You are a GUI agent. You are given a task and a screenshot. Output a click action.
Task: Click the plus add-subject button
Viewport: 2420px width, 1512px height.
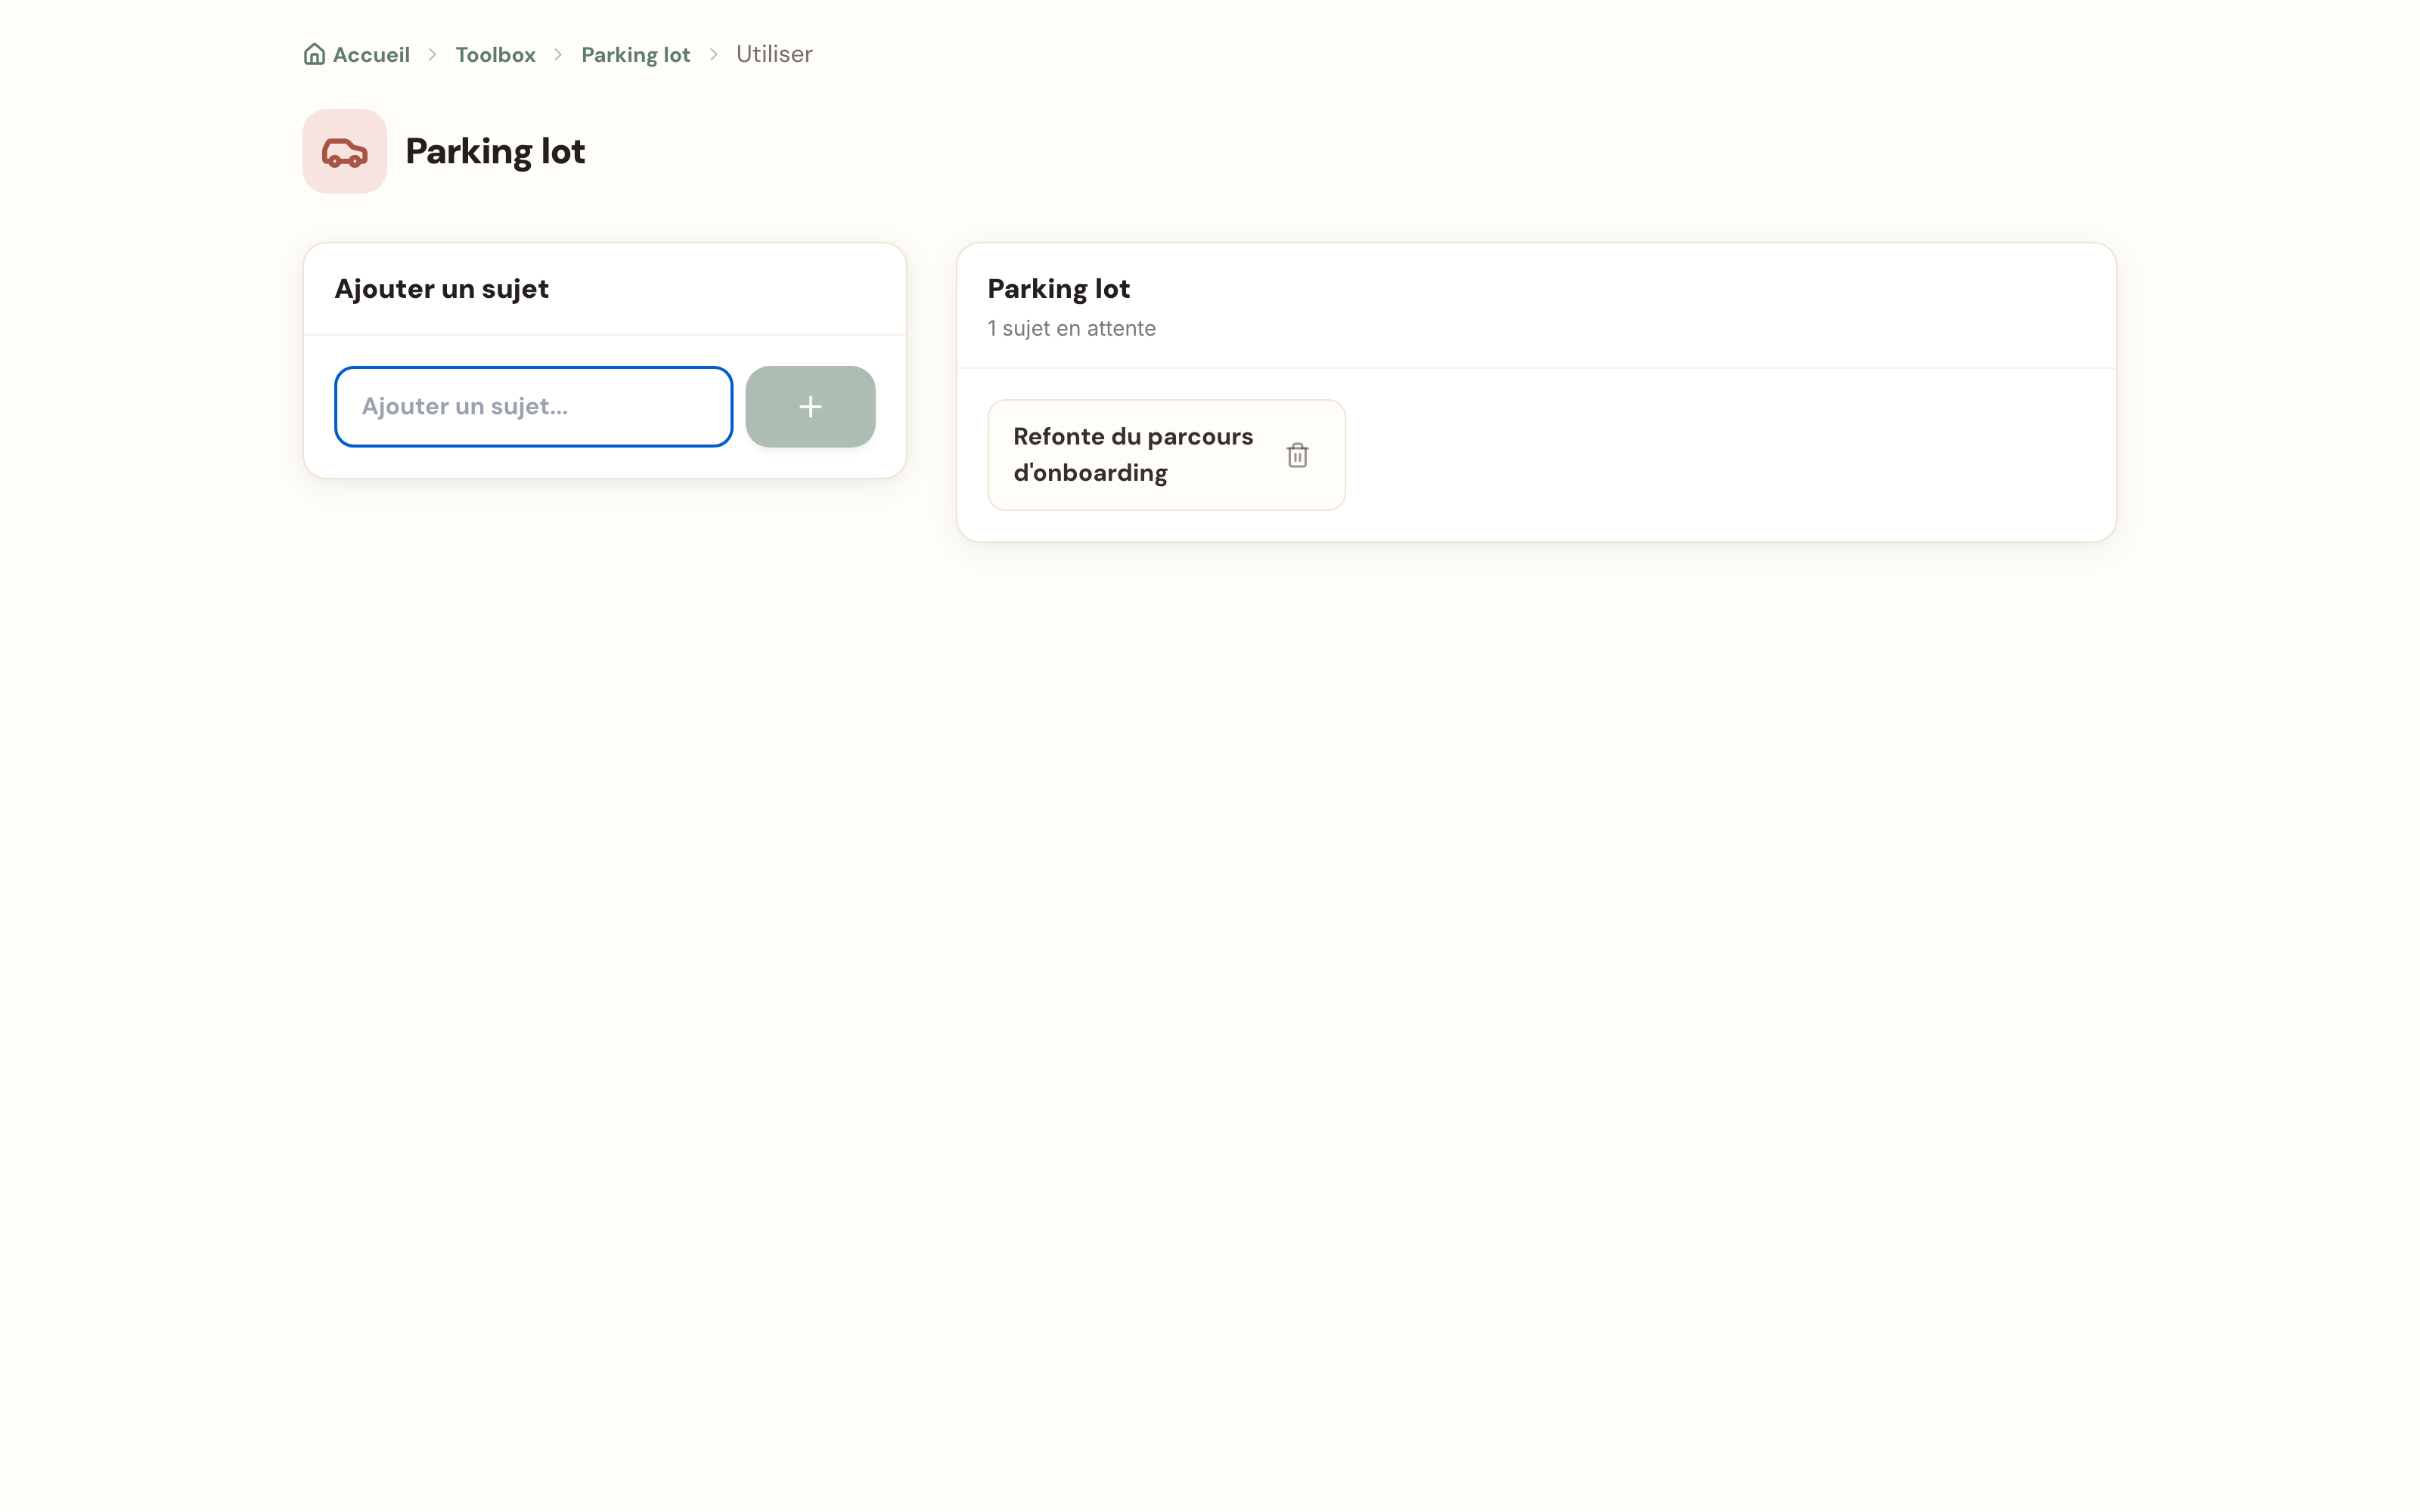810,407
